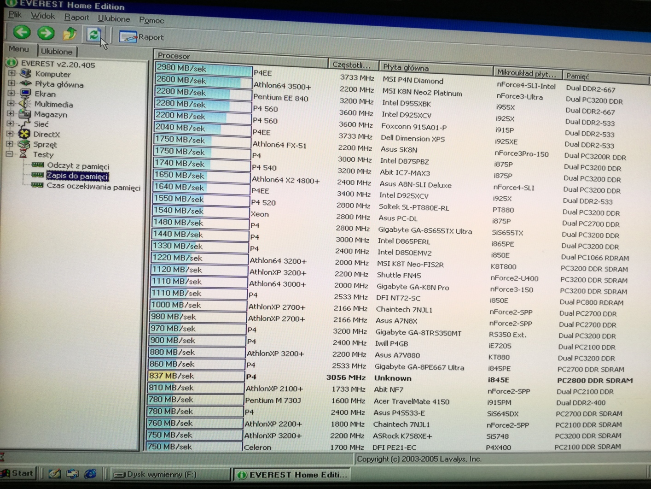Click the Ekran monitor icon
Image resolution: width=651 pixels, height=489 pixels.
tap(25, 94)
